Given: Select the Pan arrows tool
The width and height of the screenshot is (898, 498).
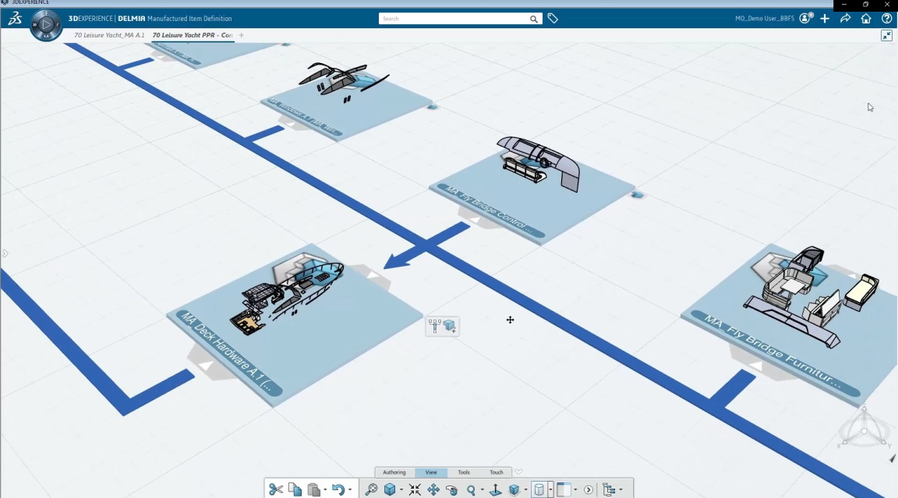Looking at the screenshot, I should (433, 489).
